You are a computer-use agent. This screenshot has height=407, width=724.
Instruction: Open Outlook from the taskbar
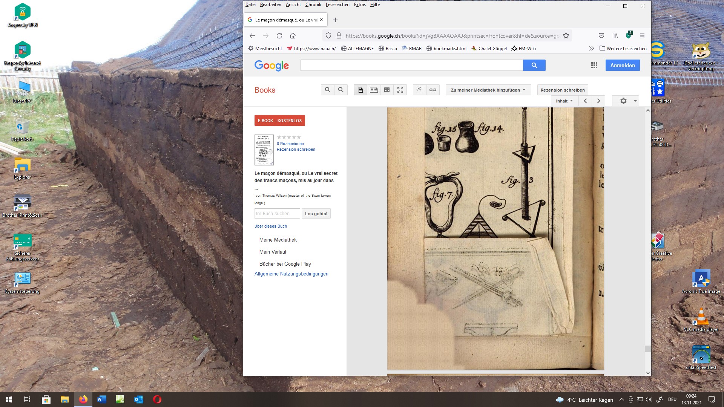coord(138,399)
